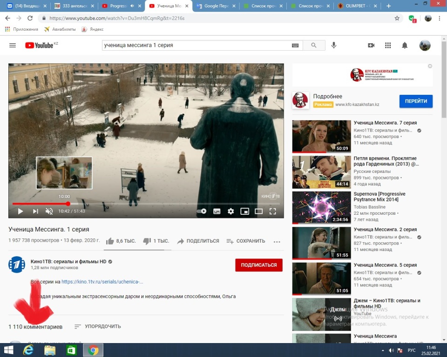The image size is (447, 357).
Task: Open File Explorer from the taskbar
Action: (50, 350)
